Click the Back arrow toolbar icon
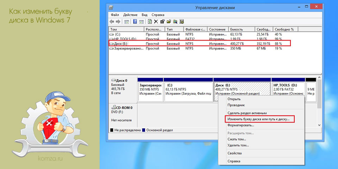 [x=112, y=21]
